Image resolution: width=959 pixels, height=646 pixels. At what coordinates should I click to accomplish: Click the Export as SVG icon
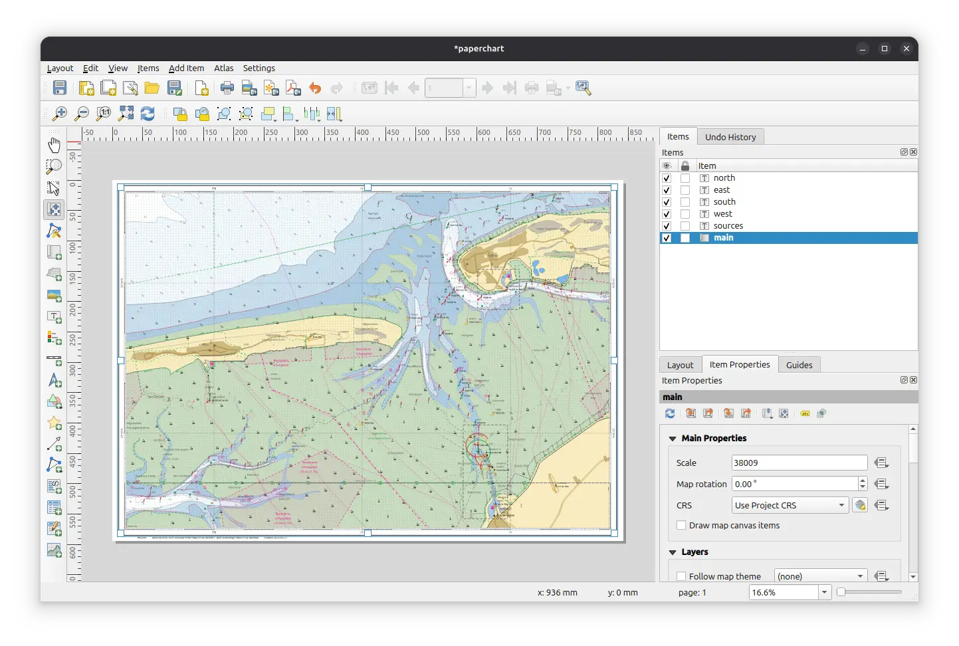[271, 88]
